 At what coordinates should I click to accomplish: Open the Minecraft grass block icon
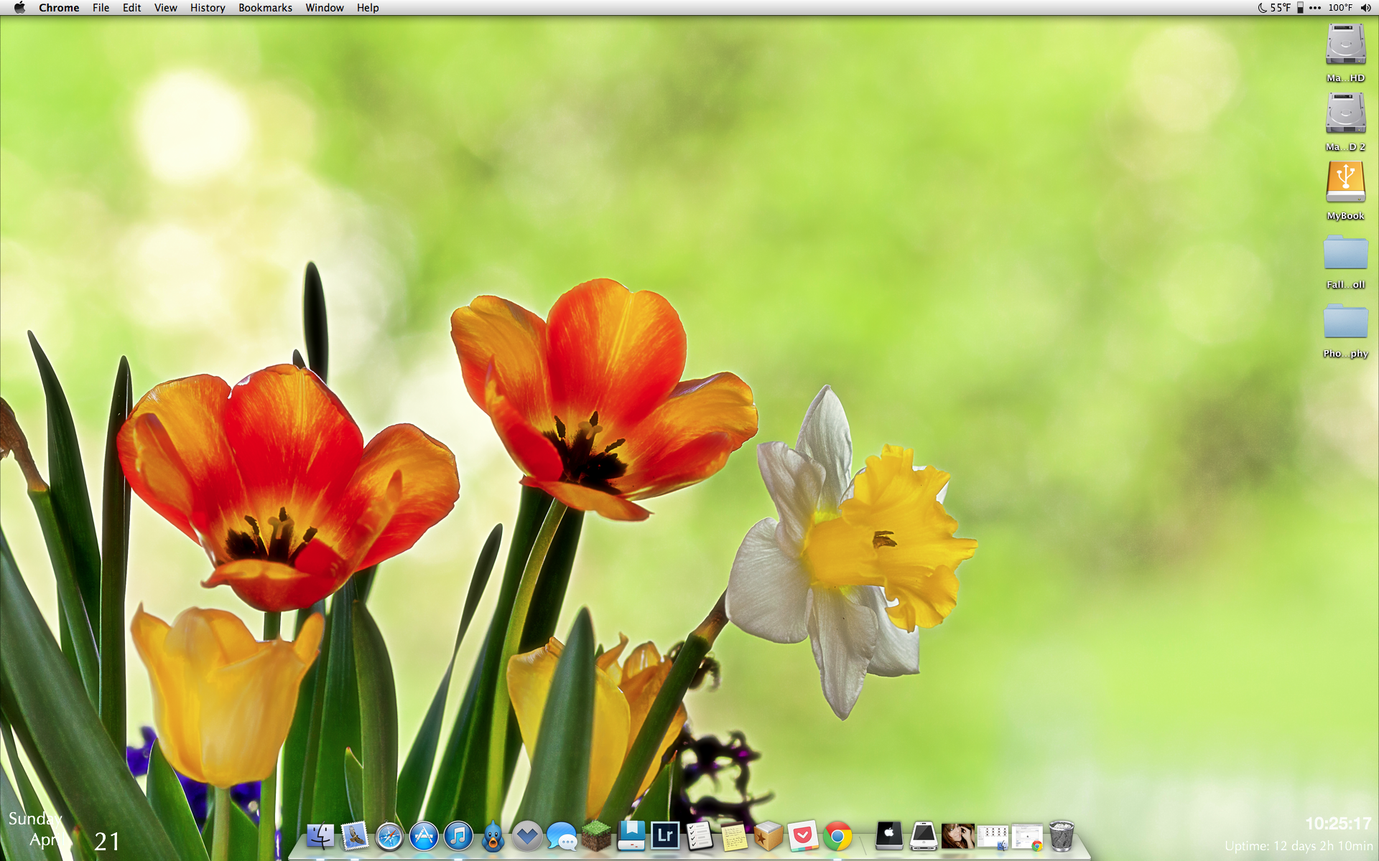coord(596,835)
